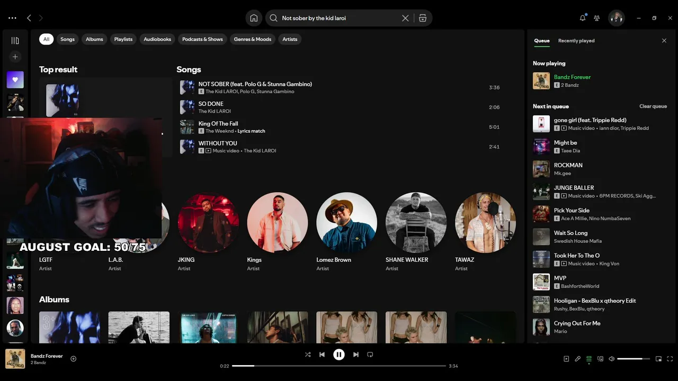Select Might be in the queue
This screenshot has height=381, width=678.
tap(600, 147)
